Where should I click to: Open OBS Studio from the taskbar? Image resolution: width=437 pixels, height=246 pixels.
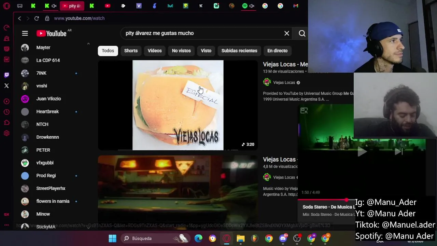click(x=297, y=238)
